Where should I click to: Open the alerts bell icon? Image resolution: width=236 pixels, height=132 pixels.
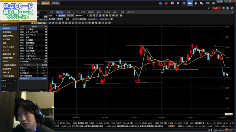(196, 3)
